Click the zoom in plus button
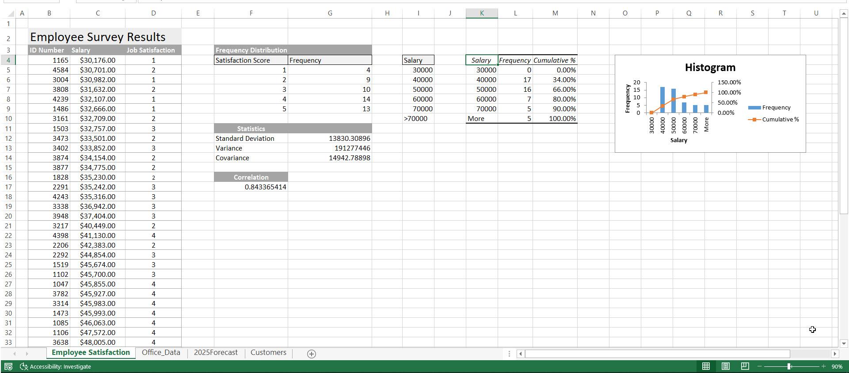This screenshot has height=373, width=849. click(823, 366)
